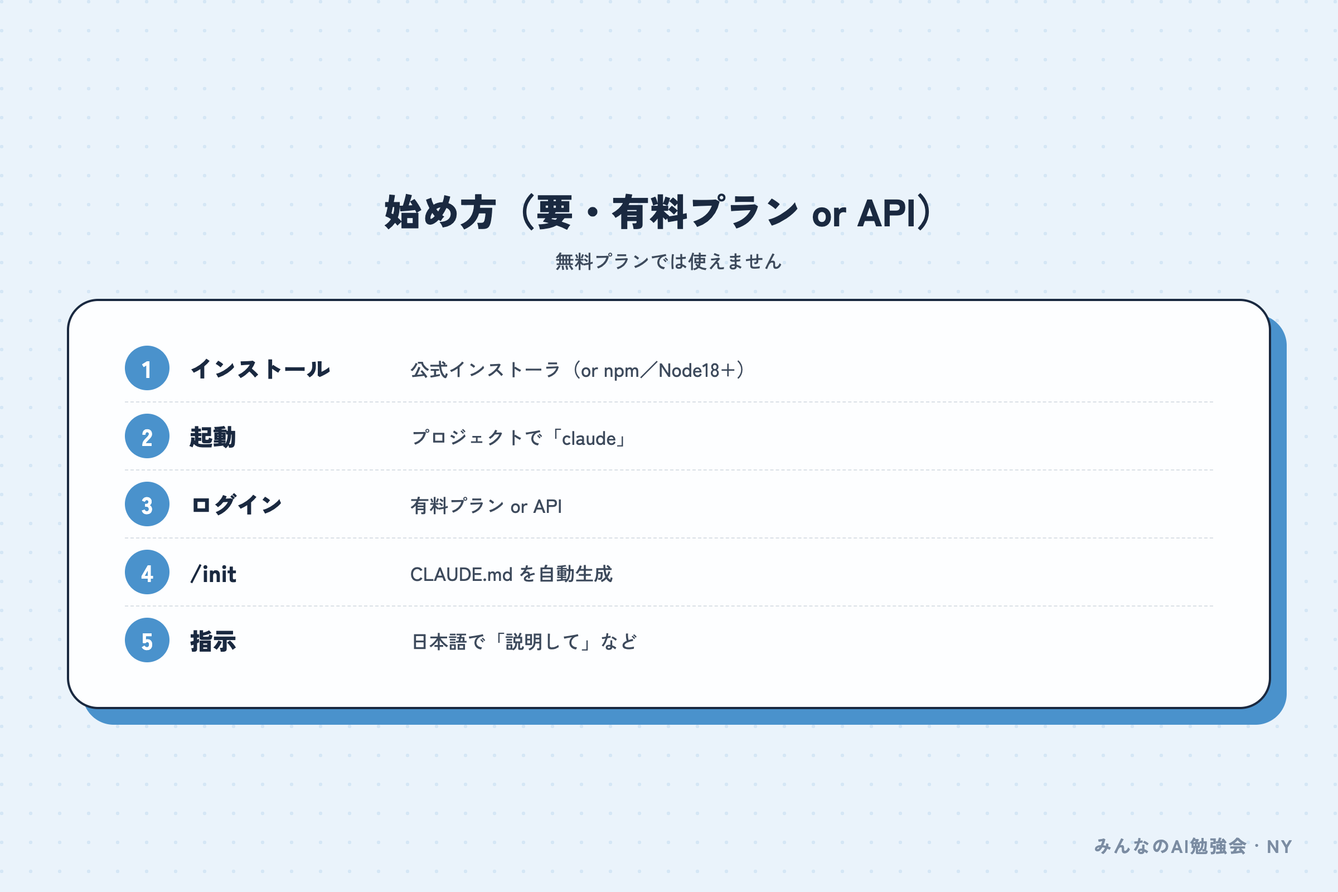Click the description "プロジェクトで「claude」"
This screenshot has height=892, width=1338.
[x=520, y=438]
